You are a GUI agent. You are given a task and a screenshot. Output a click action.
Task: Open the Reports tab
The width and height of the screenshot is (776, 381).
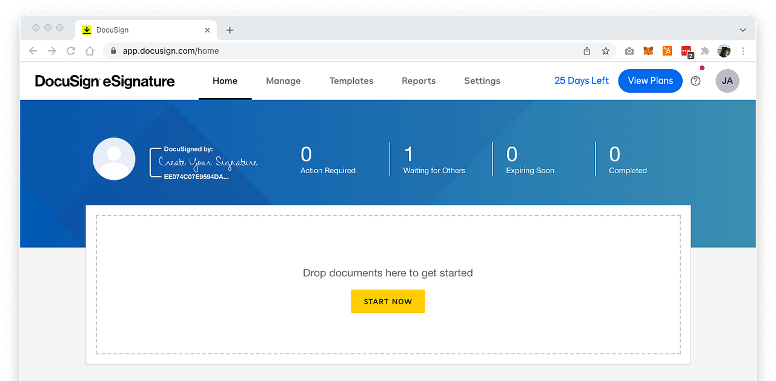pos(419,81)
